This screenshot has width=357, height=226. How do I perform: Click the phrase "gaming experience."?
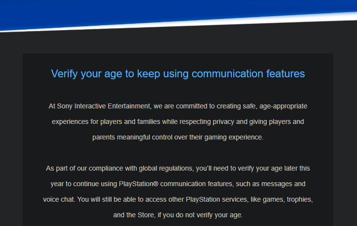click(236, 137)
